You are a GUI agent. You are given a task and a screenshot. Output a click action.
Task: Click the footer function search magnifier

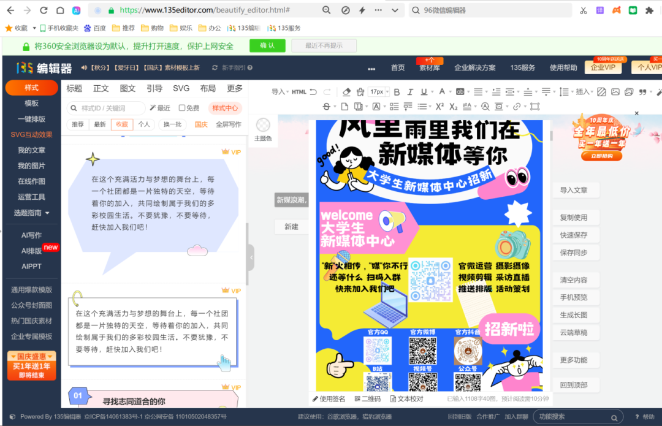614,417
